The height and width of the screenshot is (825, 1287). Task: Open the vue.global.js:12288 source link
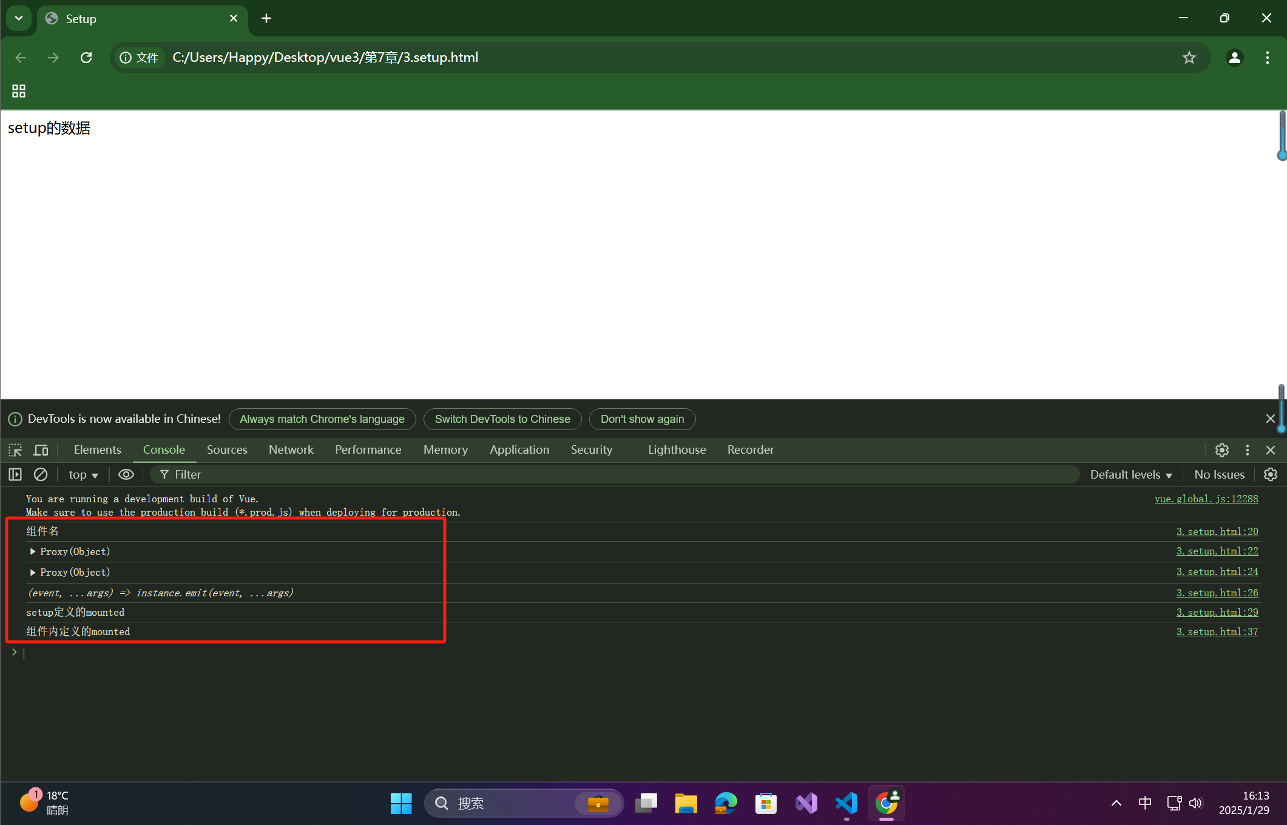point(1206,499)
